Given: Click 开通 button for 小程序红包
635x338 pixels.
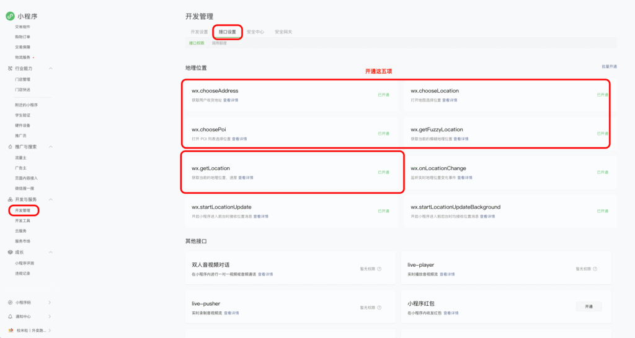Looking at the screenshot, I should (589, 307).
